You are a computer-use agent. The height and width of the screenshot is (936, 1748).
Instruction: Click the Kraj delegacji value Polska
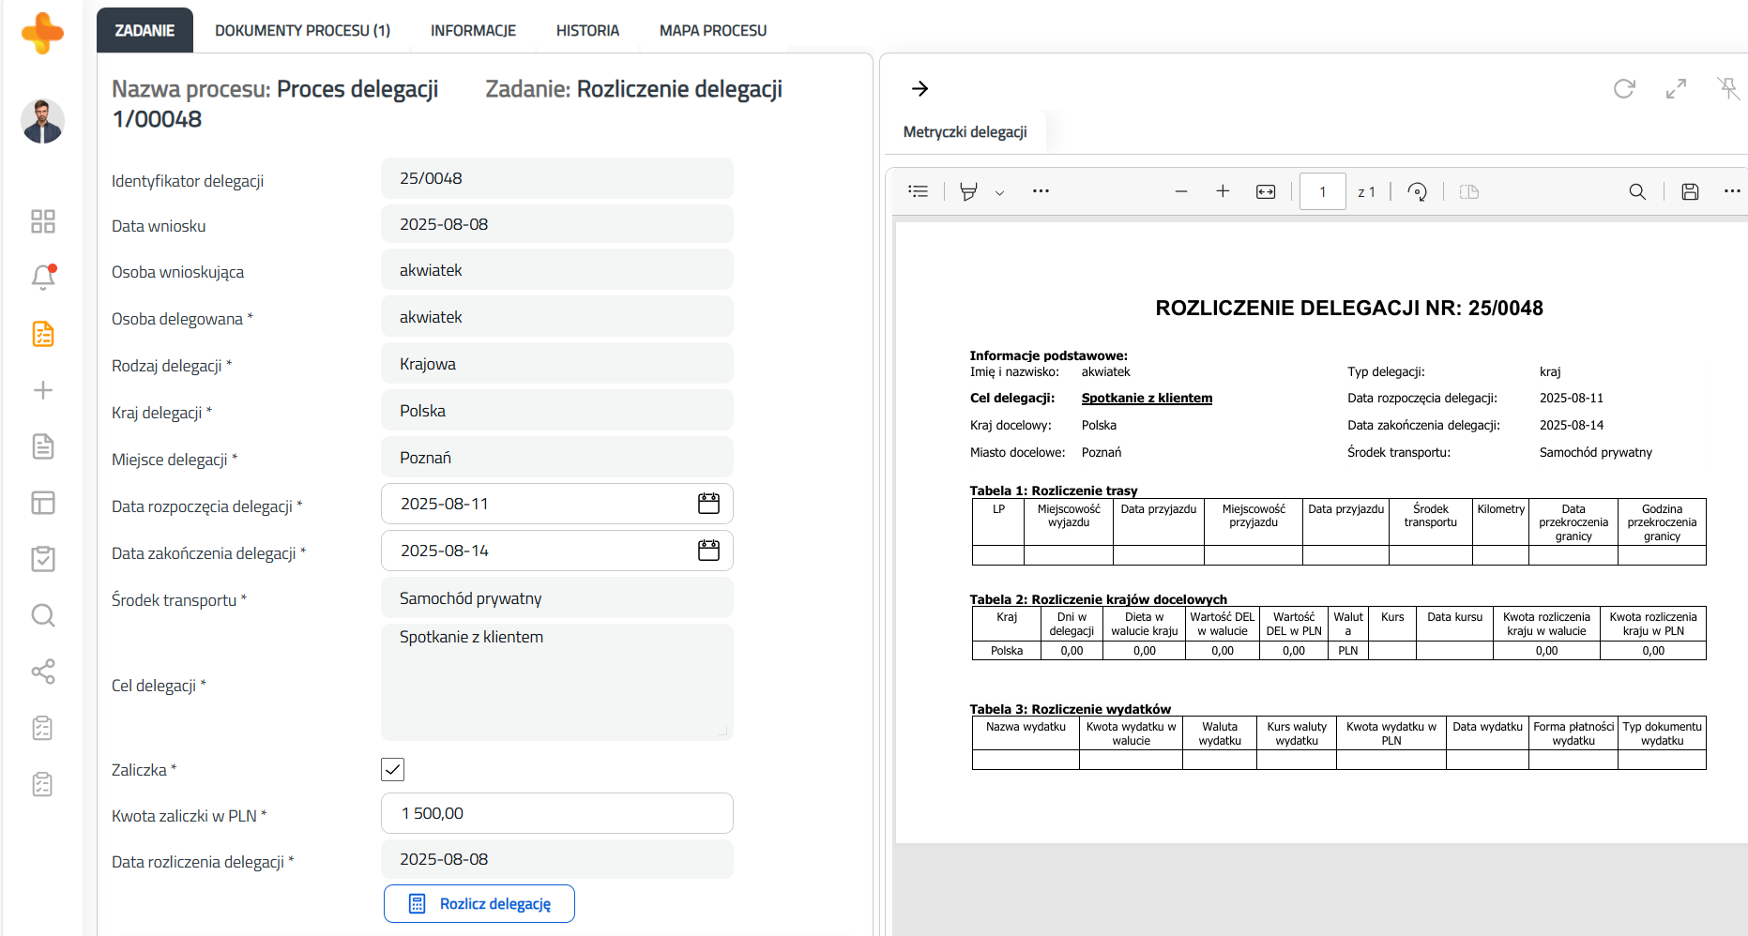[556, 411]
